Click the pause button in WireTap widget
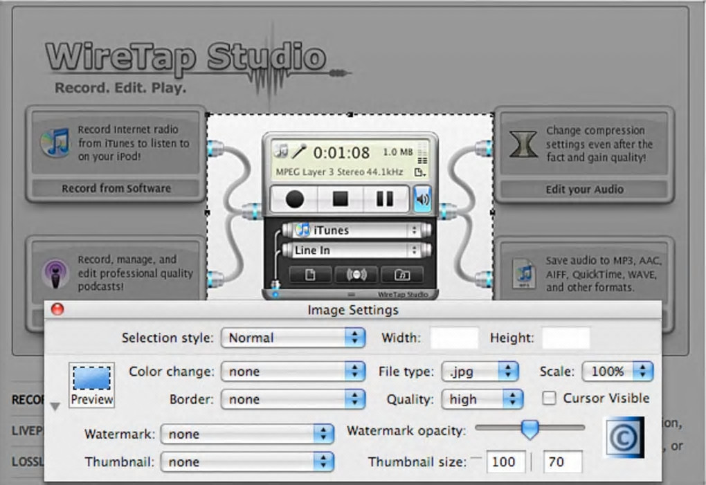The width and height of the screenshot is (706, 485). 385,199
